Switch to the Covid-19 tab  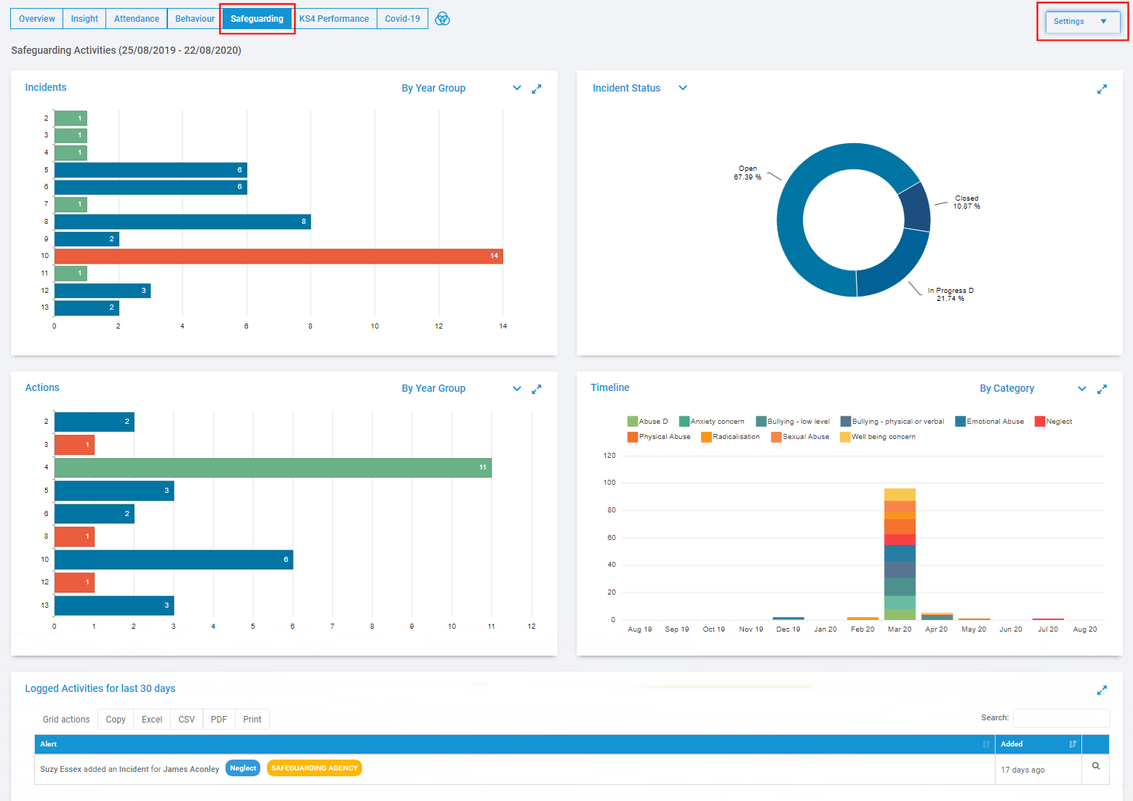[x=402, y=19]
